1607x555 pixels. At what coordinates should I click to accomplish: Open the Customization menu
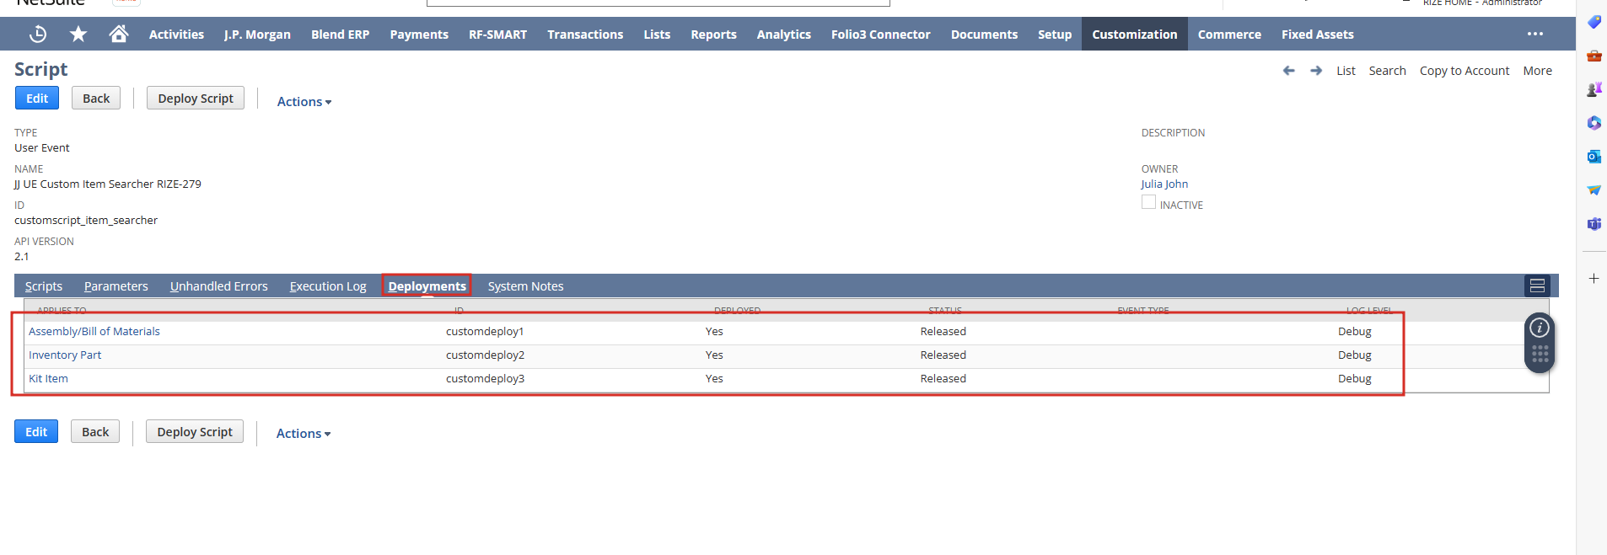click(x=1134, y=35)
